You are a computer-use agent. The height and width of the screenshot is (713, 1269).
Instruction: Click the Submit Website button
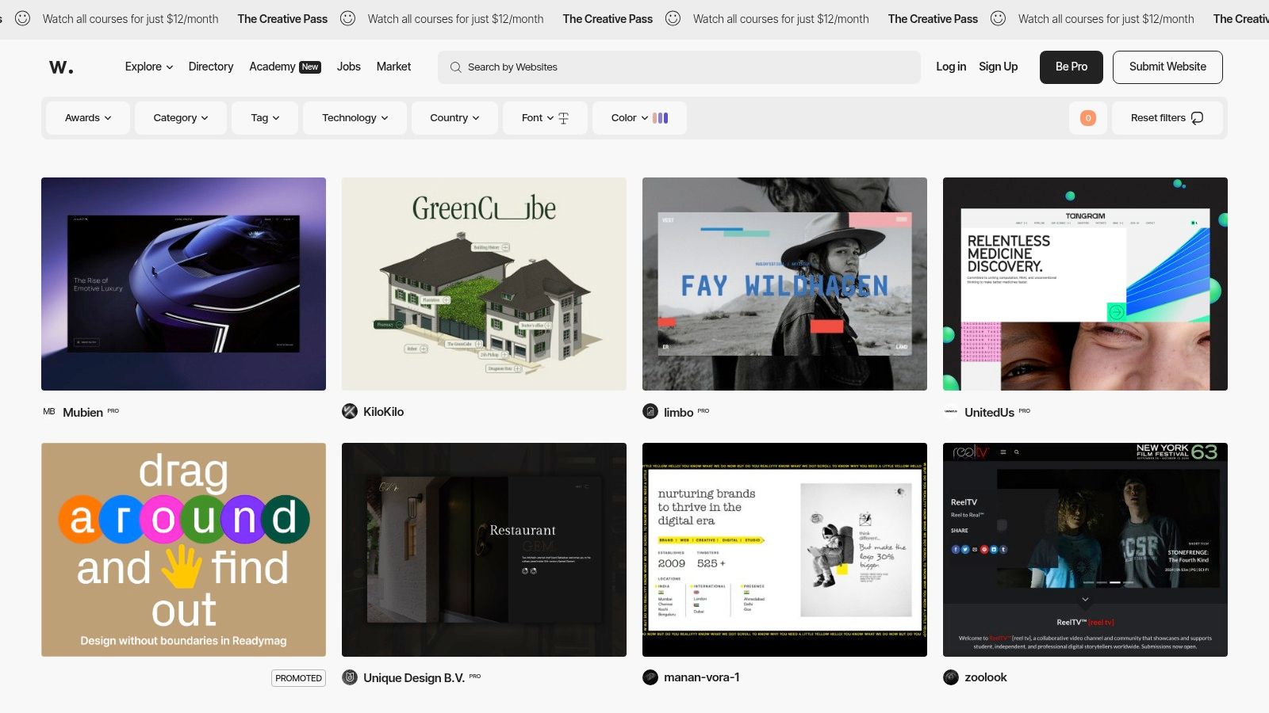[x=1167, y=67]
